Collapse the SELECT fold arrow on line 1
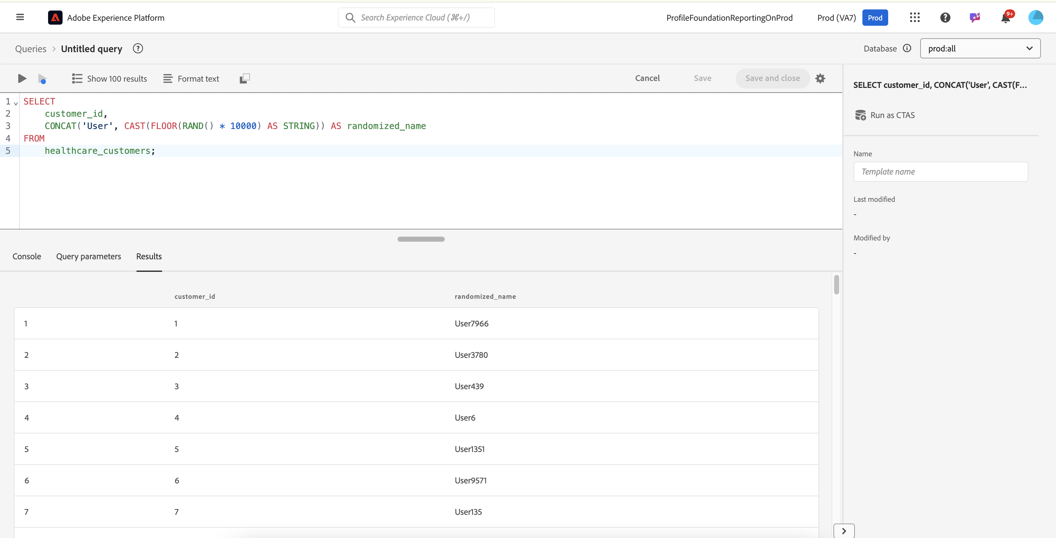 (16, 104)
